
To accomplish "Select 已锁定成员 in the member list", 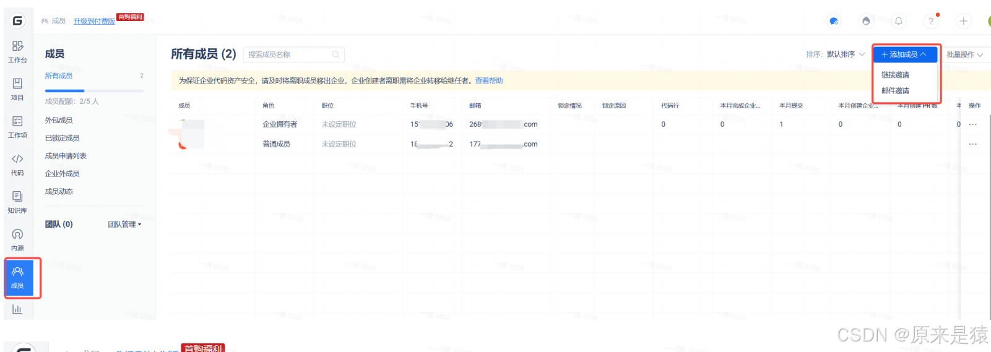I will click(x=62, y=138).
